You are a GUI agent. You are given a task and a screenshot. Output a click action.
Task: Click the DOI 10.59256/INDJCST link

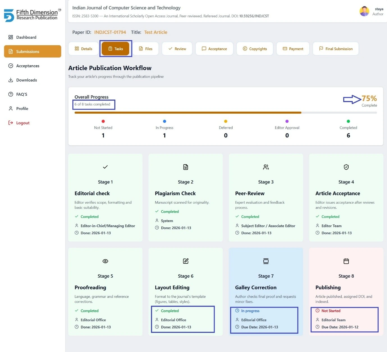pyautogui.click(x=254, y=16)
